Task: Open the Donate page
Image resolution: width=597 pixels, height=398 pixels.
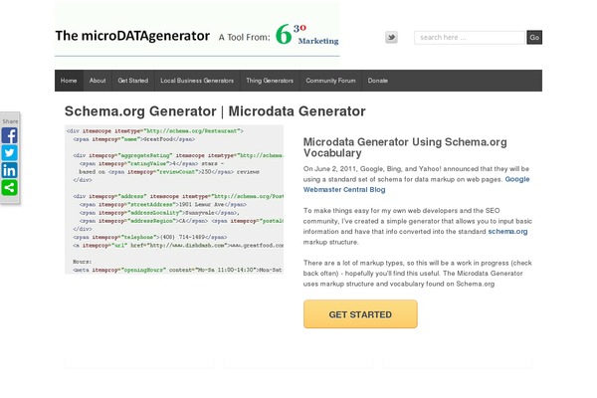Action: pos(378,80)
